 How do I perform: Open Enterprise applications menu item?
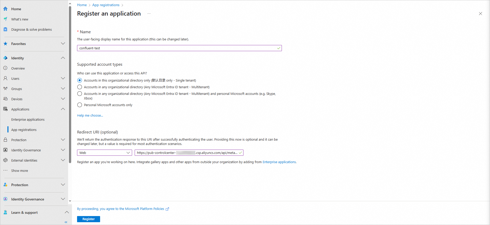click(x=28, y=119)
